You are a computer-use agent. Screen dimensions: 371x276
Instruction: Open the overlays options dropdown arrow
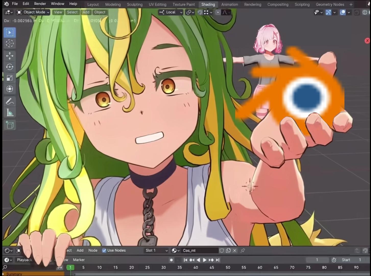pyautogui.click(x=349, y=12)
